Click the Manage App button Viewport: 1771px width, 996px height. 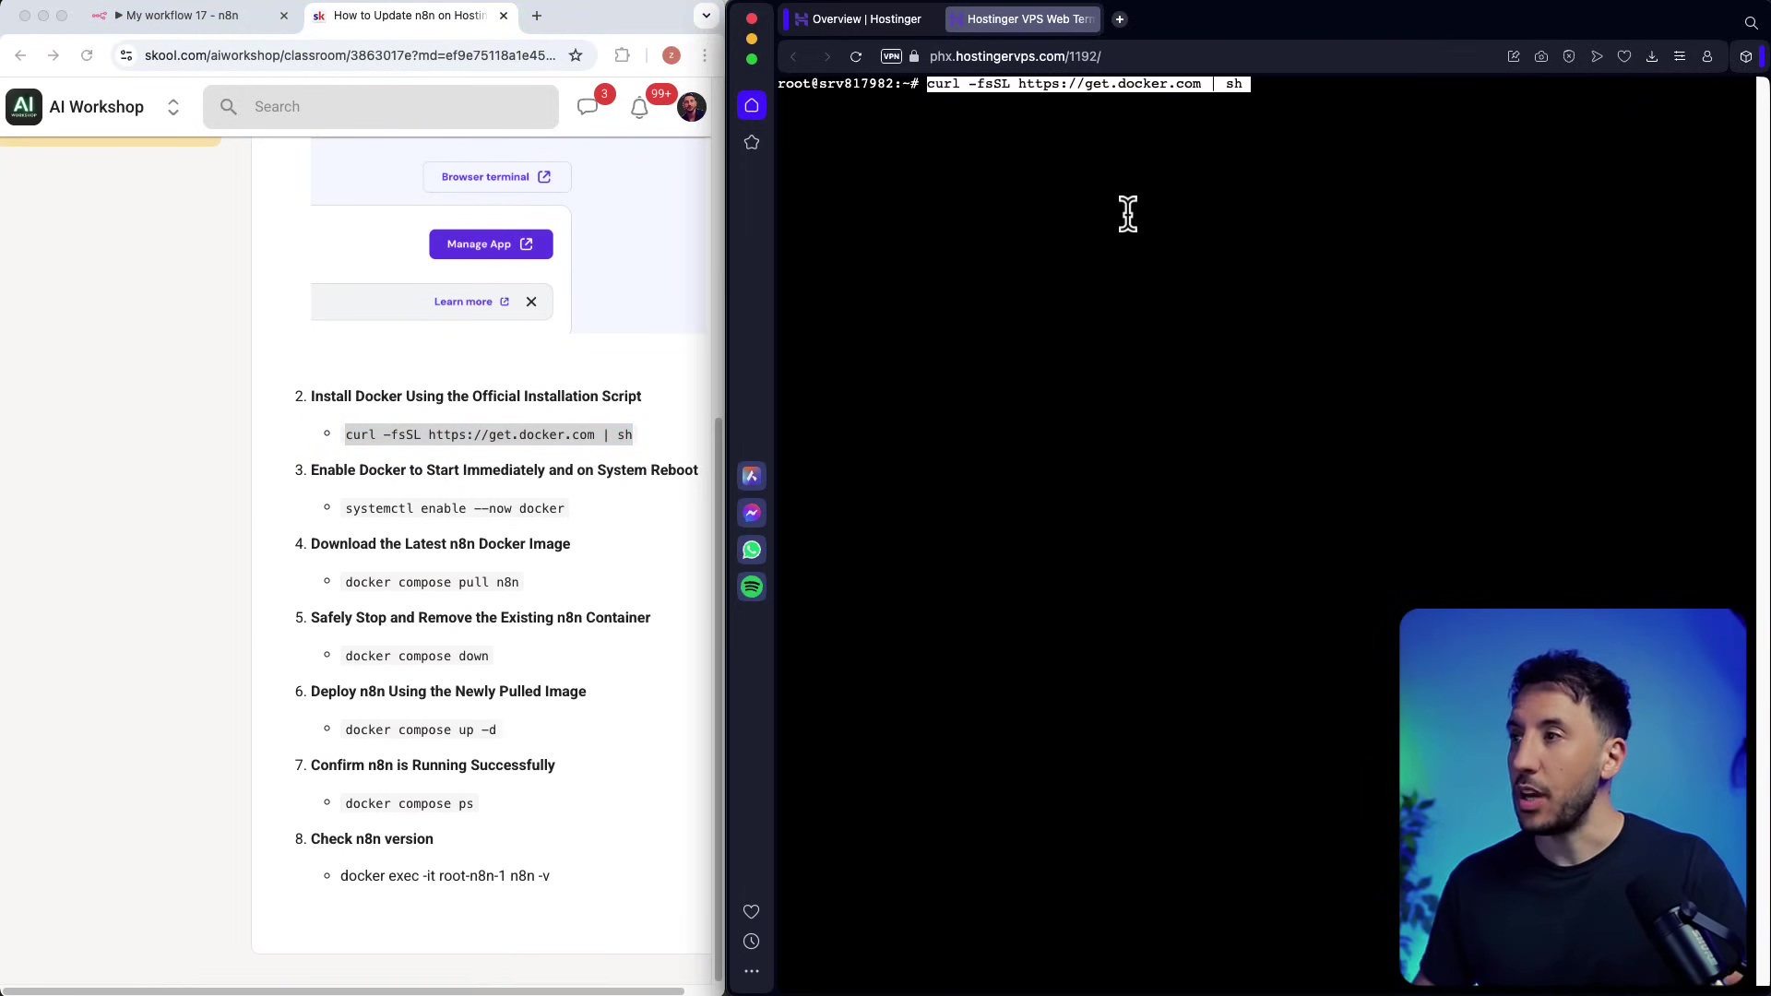coord(491,244)
